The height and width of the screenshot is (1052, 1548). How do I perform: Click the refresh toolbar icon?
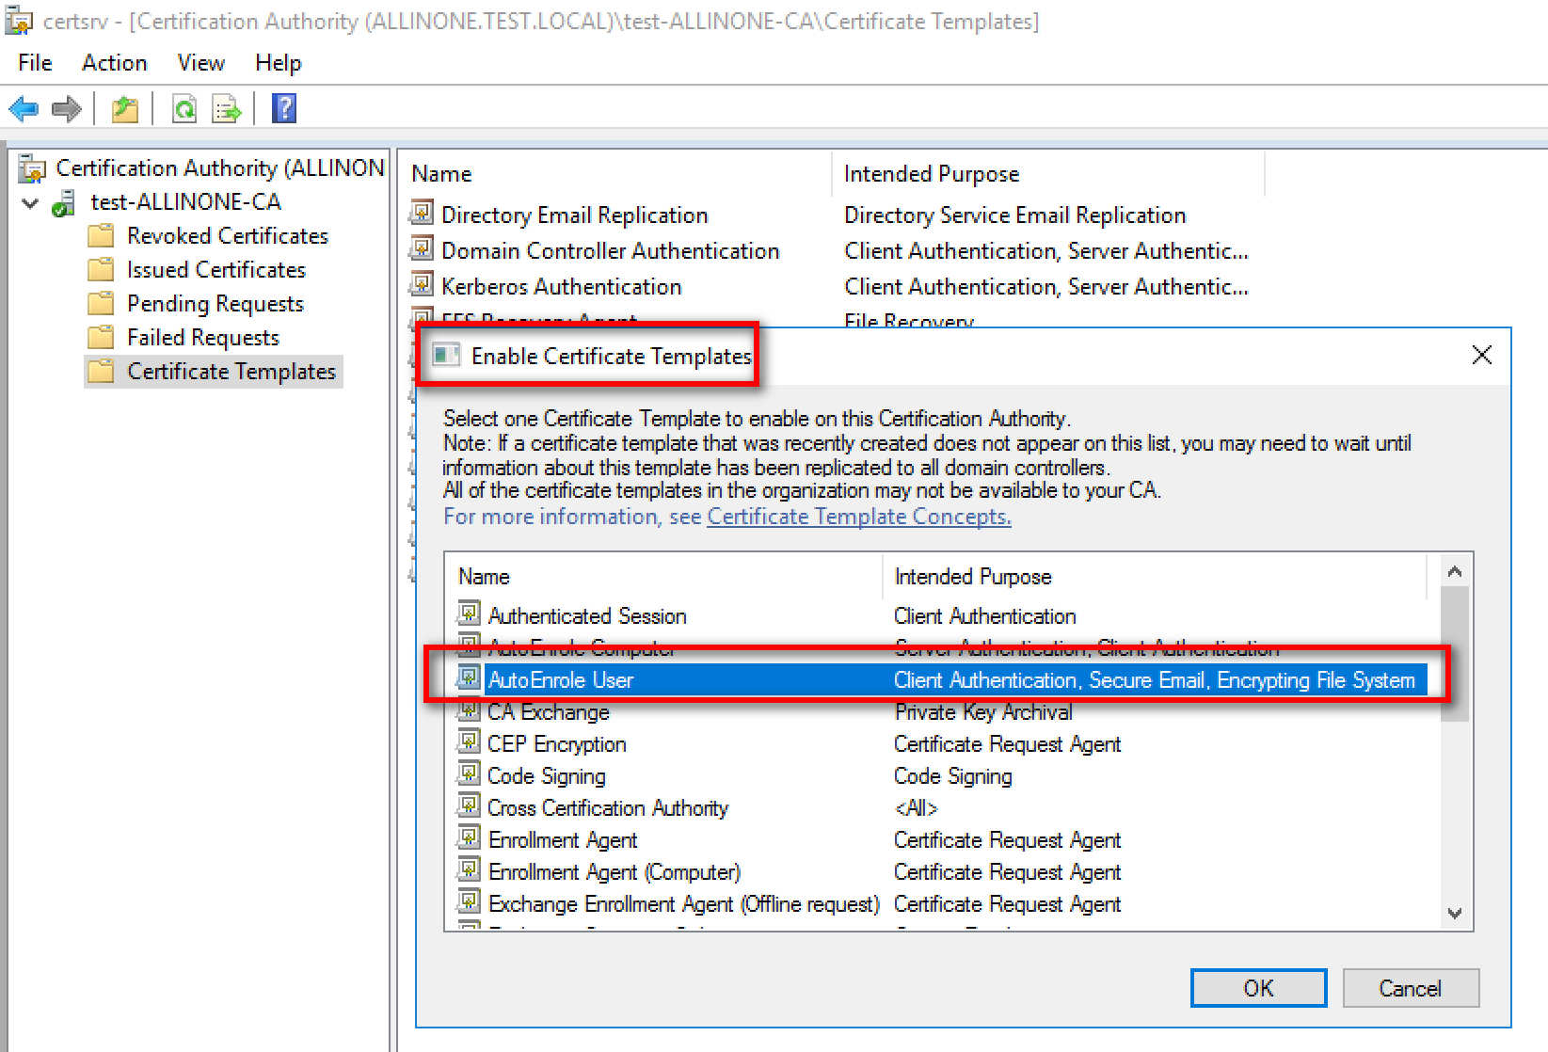(x=184, y=109)
